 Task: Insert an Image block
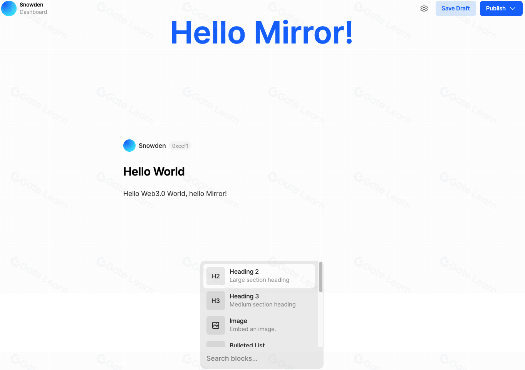click(x=259, y=325)
